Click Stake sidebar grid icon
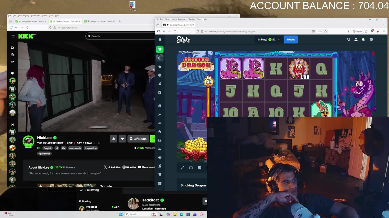Image resolution: width=389 pixels, height=218 pixels. click(160, 183)
